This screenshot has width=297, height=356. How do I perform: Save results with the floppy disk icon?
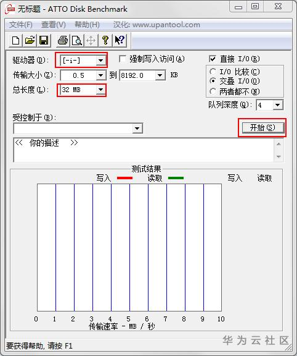point(44,41)
